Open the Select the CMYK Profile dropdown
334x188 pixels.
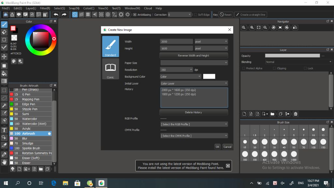(194, 136)
